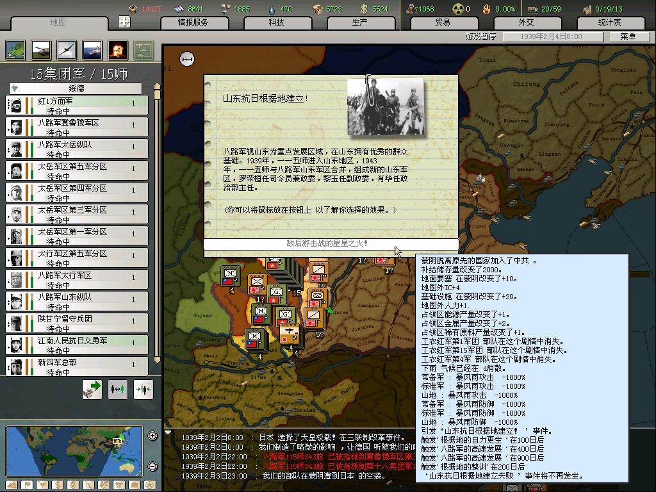Zoom in the minimap with plus button
Screen dimensions: 656x492
click(x=152, y=436)
